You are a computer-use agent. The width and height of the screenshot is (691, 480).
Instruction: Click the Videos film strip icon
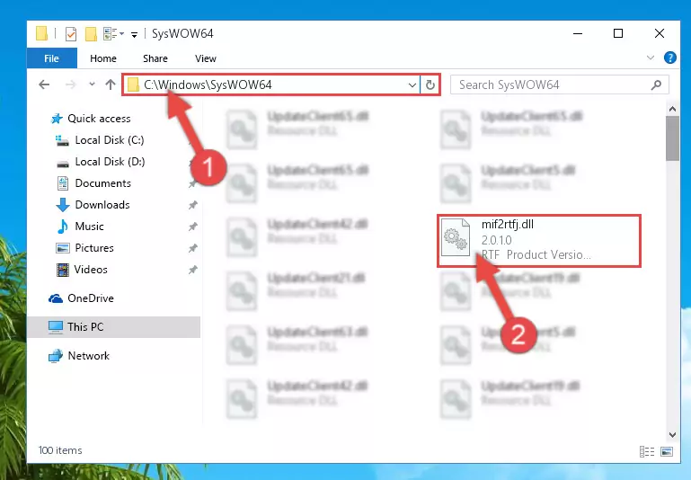coord(63,270)
